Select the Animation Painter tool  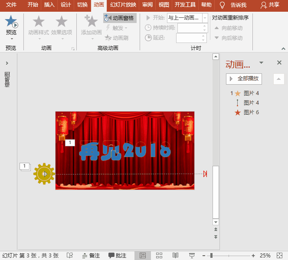pyautogui.click(x=116, y=38)
